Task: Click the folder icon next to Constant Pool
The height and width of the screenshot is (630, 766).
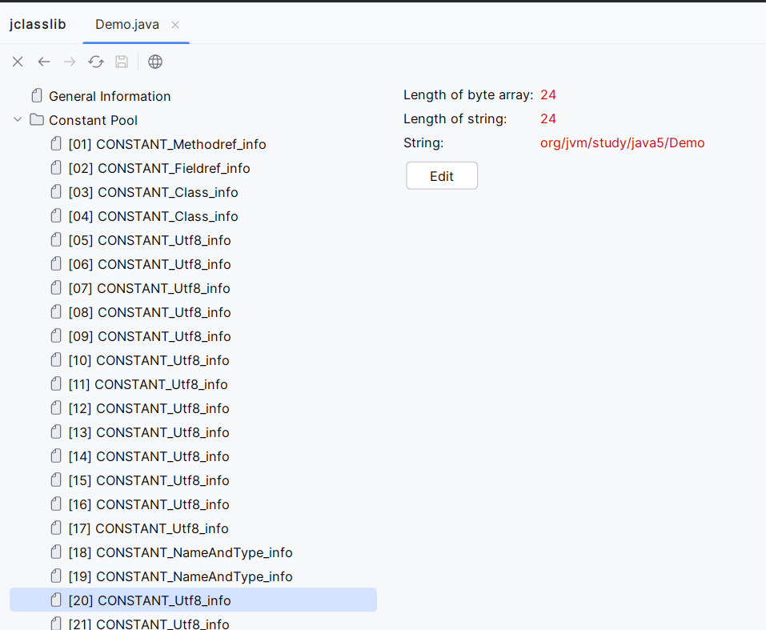Action: [37, 120]
